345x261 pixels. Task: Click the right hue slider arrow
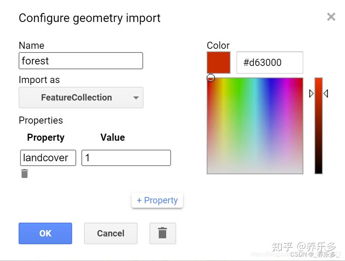326,93
